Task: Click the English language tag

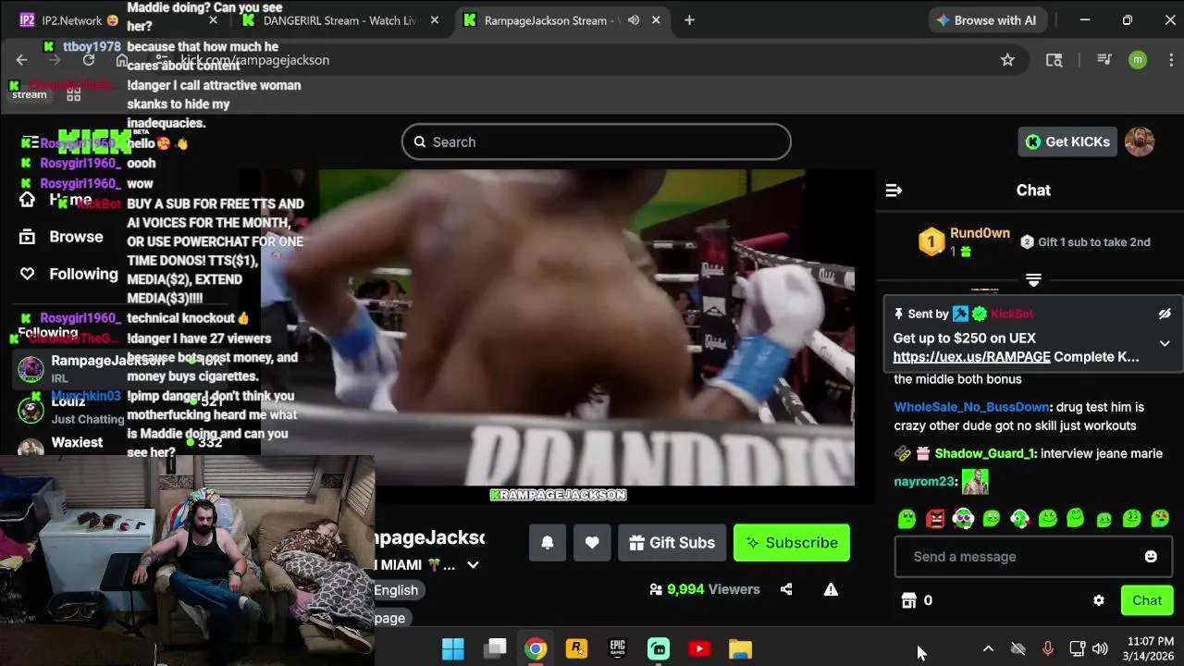Action: [x=396, y=590]
